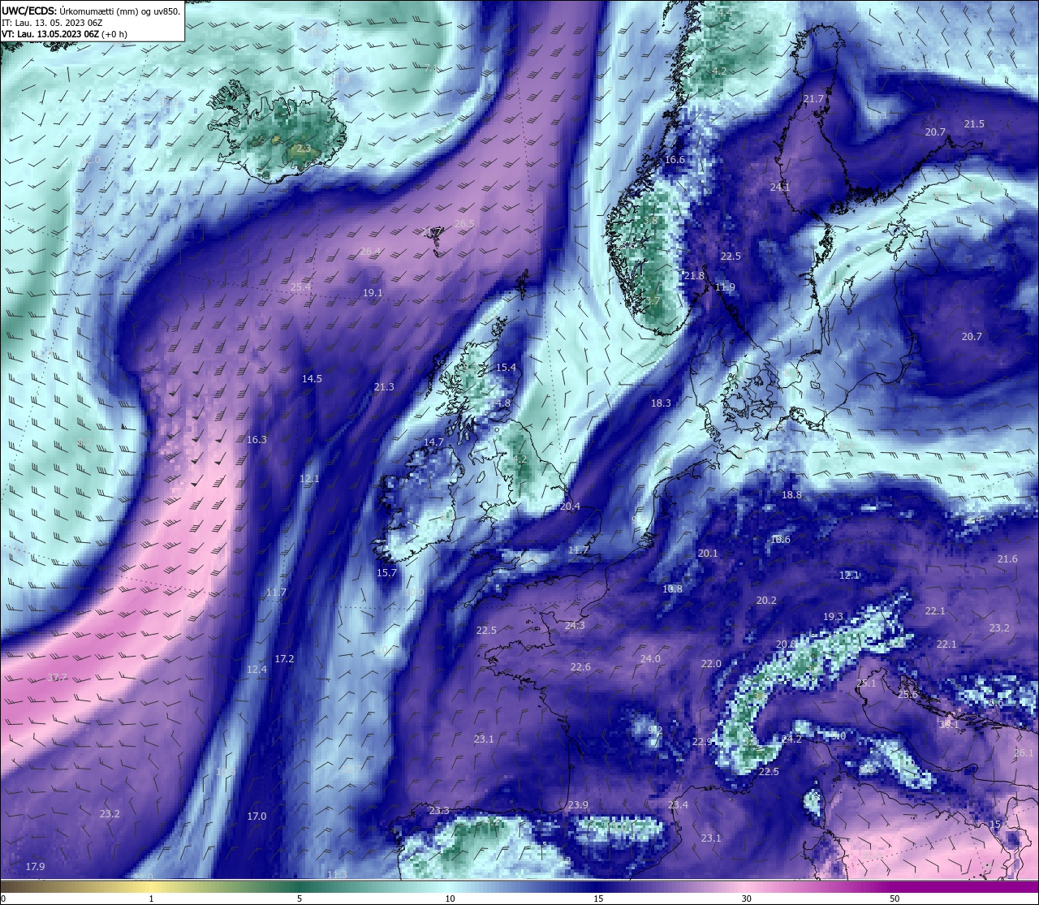
Task: Click the map value 24.0 over France
Action: tap(650, 659)
